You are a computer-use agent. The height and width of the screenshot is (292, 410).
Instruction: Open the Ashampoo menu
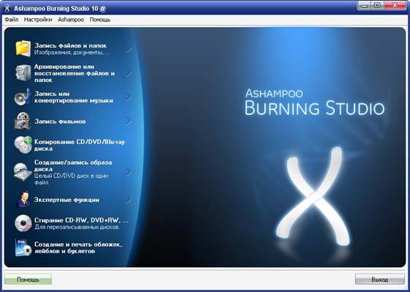point(71,20)
